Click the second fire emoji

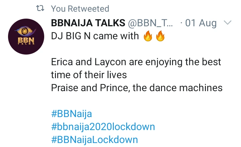coord(160,36)
